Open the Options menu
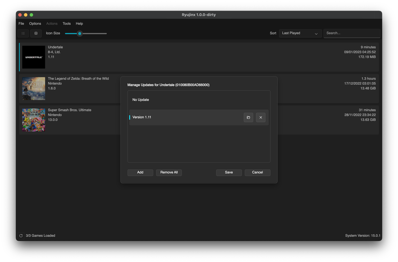The height and width of the screenshot is (262, 398). pyautogui.click(x=35, y=24)
